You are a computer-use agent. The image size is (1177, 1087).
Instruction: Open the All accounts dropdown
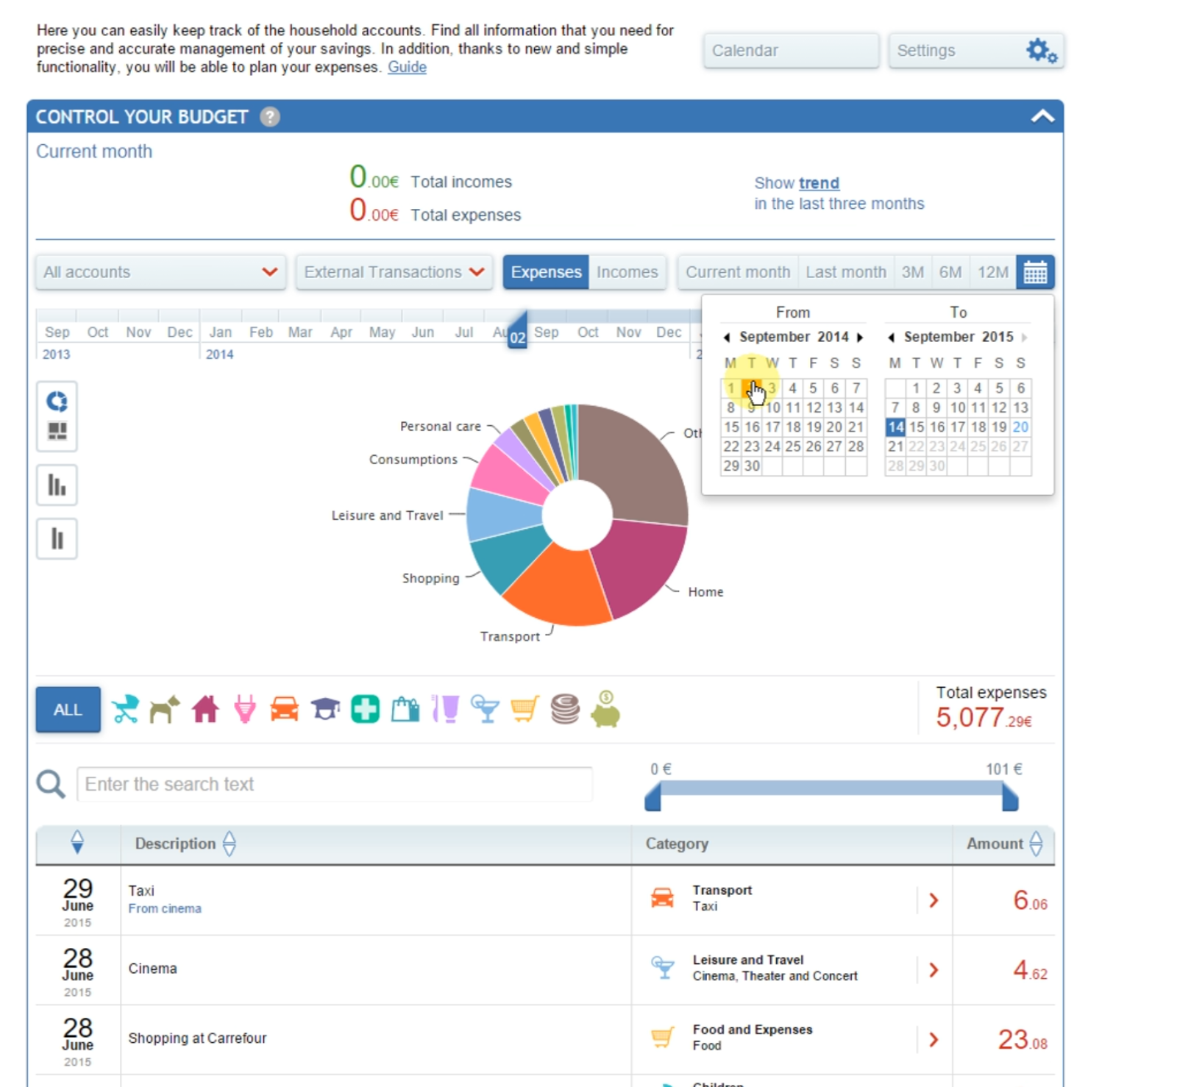click(x=160, y=272)
